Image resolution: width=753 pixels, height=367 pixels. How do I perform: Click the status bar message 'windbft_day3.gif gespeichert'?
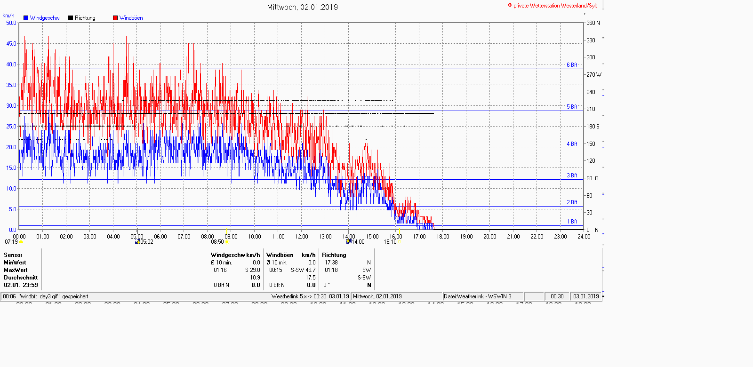coord(53,296)
